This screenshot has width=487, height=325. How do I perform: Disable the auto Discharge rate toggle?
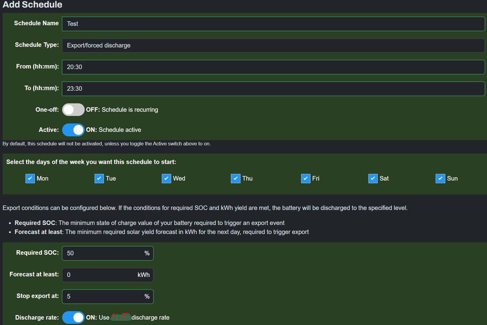click(73, 317)
